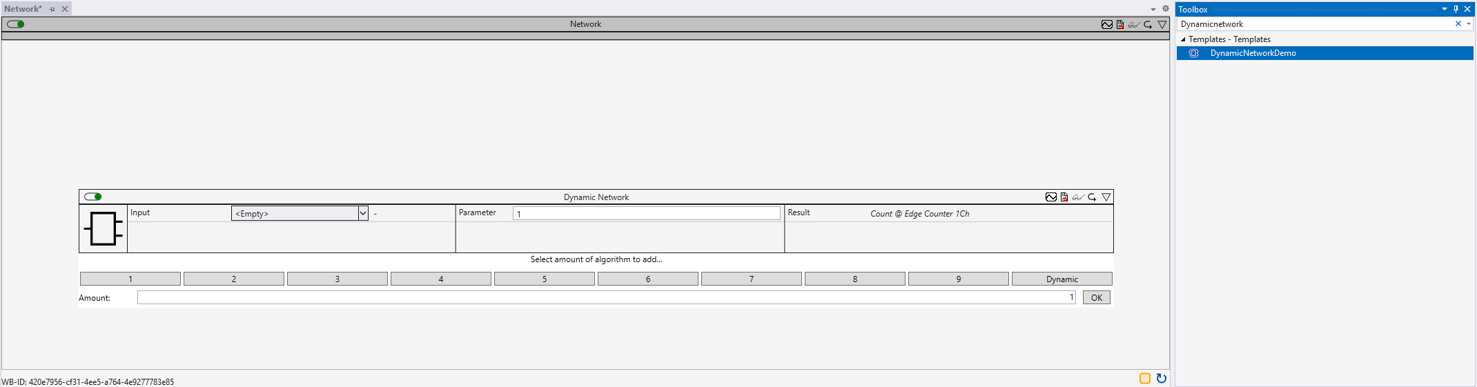1477x387 pixels.
Task: Close the Network tab
Action: (x=65, y=9)
